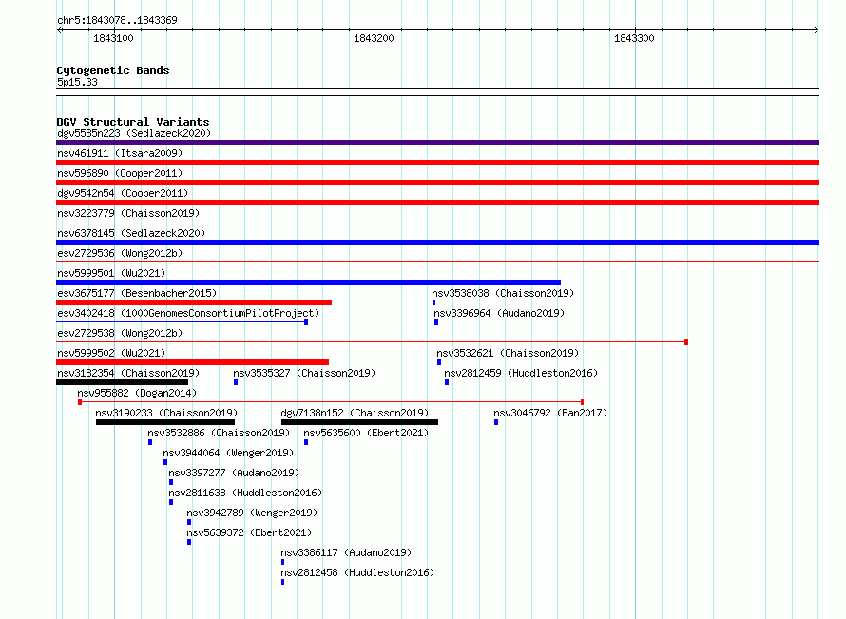846x619 pixels.
Task: Open variant label nsv3396964 (Audano2019)
Action: coord(499,313)
